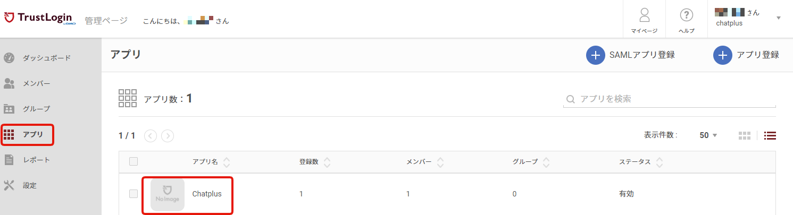Click the Members (メンバー) people icon
The width and height of the screenshot is (793, 215).
9,83
